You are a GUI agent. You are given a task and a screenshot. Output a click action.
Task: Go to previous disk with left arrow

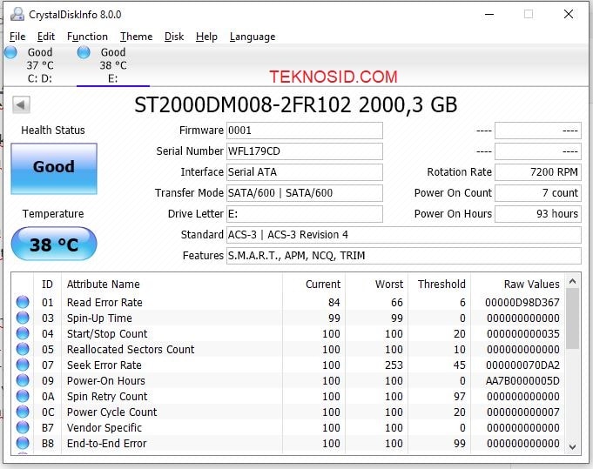[21, 104]
